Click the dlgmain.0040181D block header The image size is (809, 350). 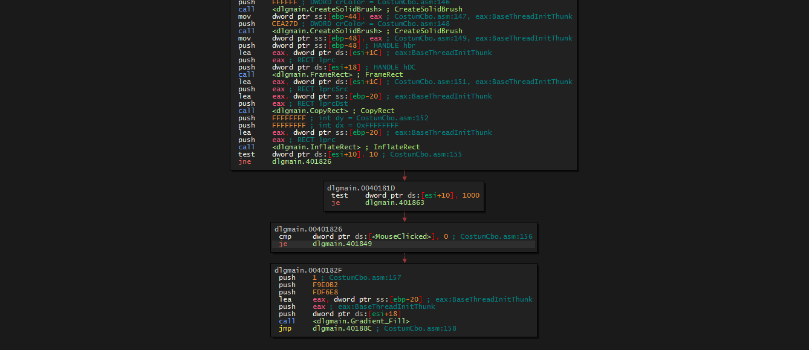(x=361, y=188)
